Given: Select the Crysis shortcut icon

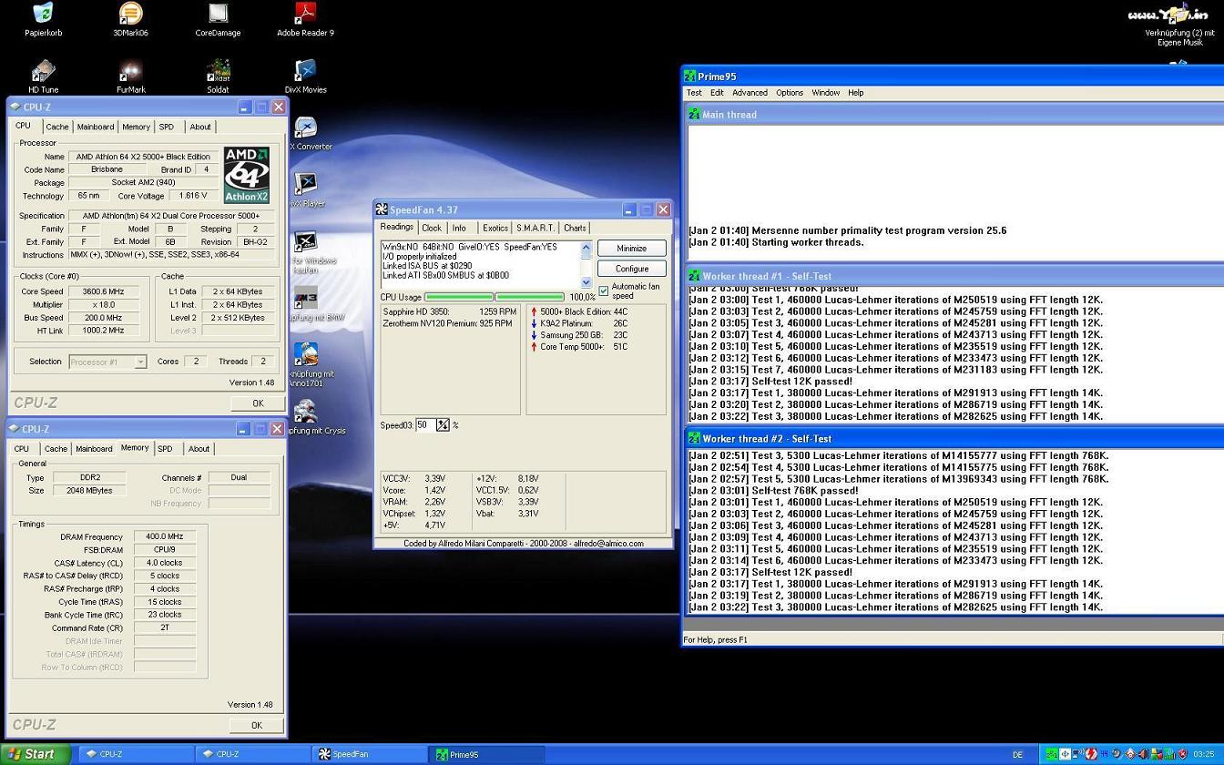Looking at the screenshot, I should point(305,412).
